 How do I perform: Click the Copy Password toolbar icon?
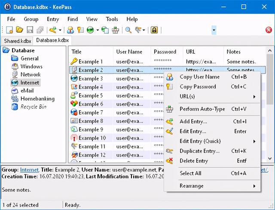pyautogui.click(x=80, y=30)
